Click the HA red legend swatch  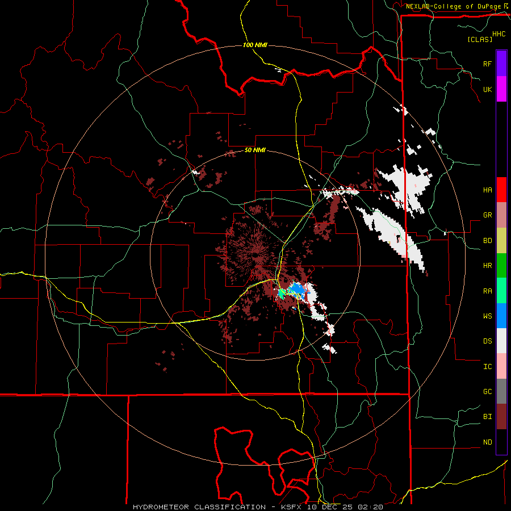(501, 190)
